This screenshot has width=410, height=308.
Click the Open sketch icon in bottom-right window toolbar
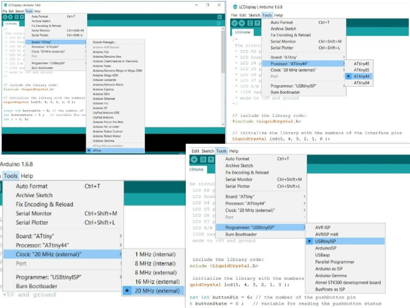(x=211, y=159)
